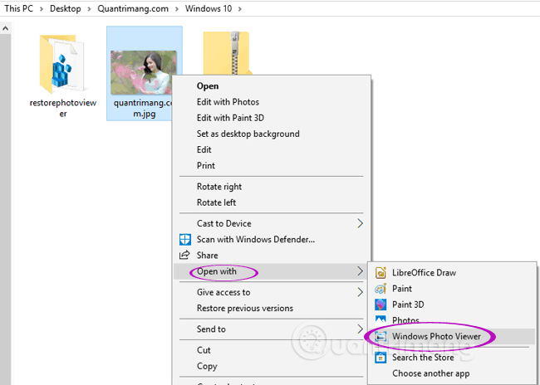This screenshot has width=540, height=385.
Task: Choose Cut in the context menu
Action: (x=272, y=350)
